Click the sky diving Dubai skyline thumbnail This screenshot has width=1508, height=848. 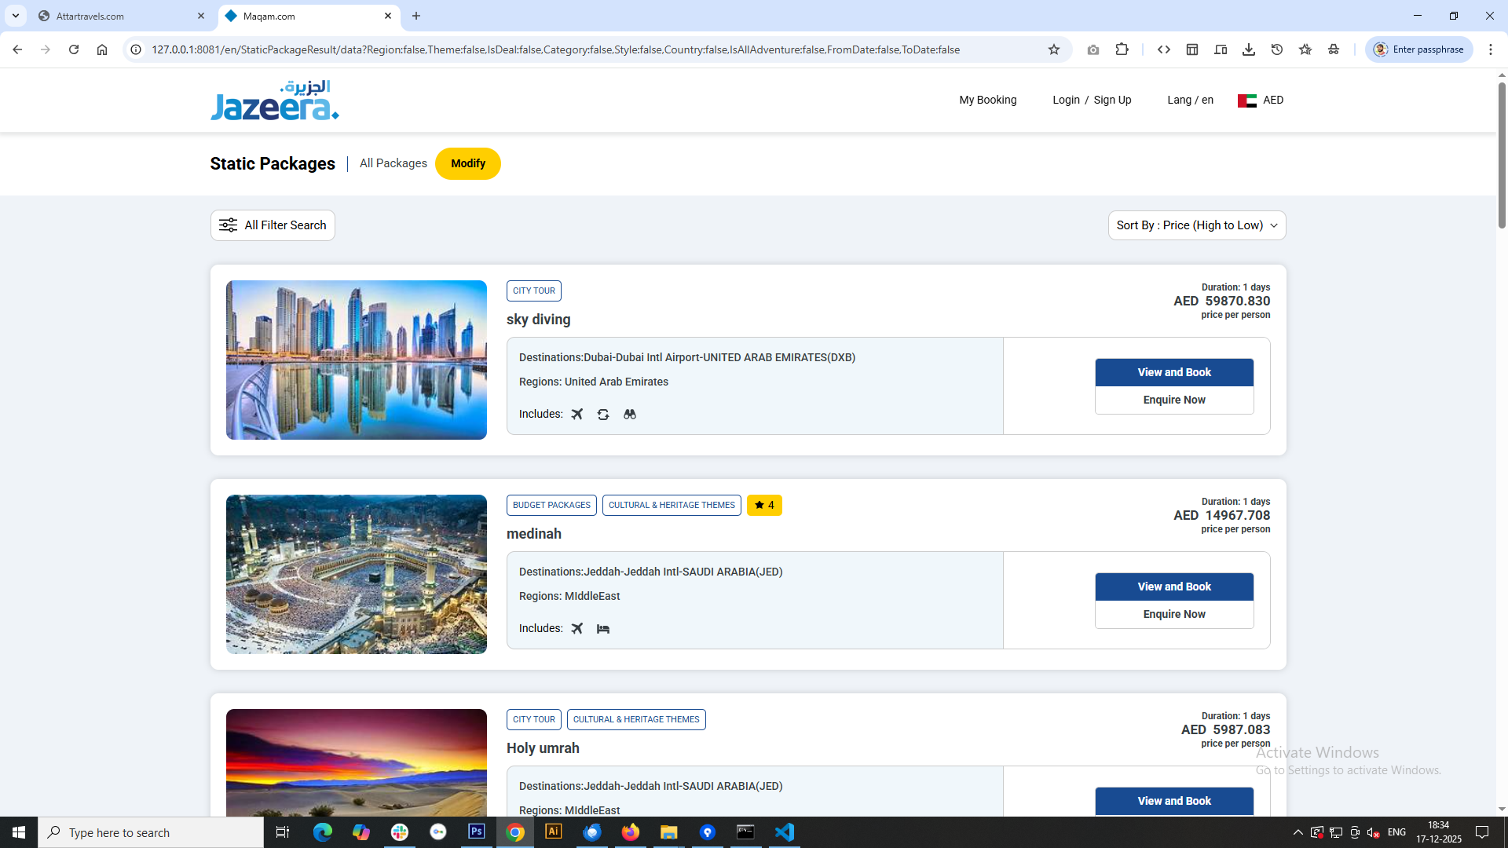tap(357, 360)
